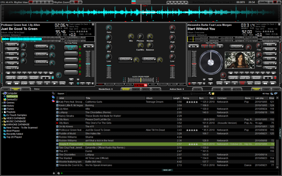282x176 pixels.
Task: Click the right deck Move knob
Action: pos(223,75)
